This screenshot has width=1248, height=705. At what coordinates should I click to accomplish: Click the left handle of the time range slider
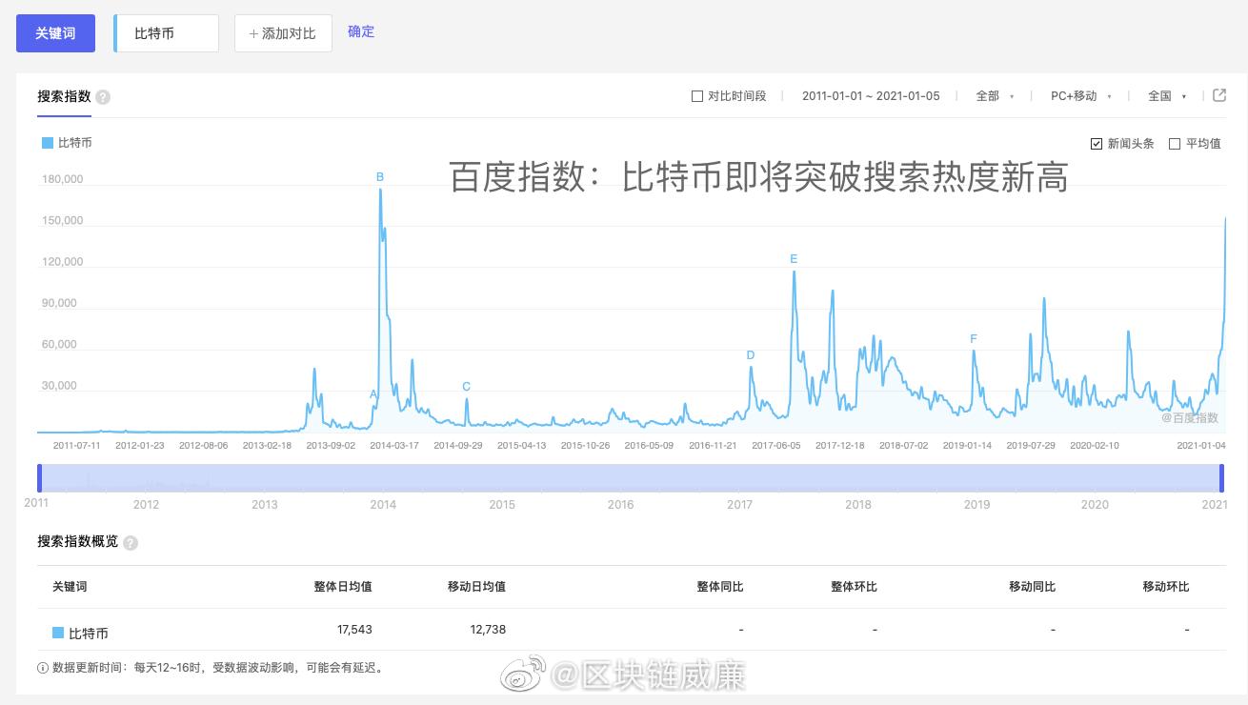pos(39,478)
